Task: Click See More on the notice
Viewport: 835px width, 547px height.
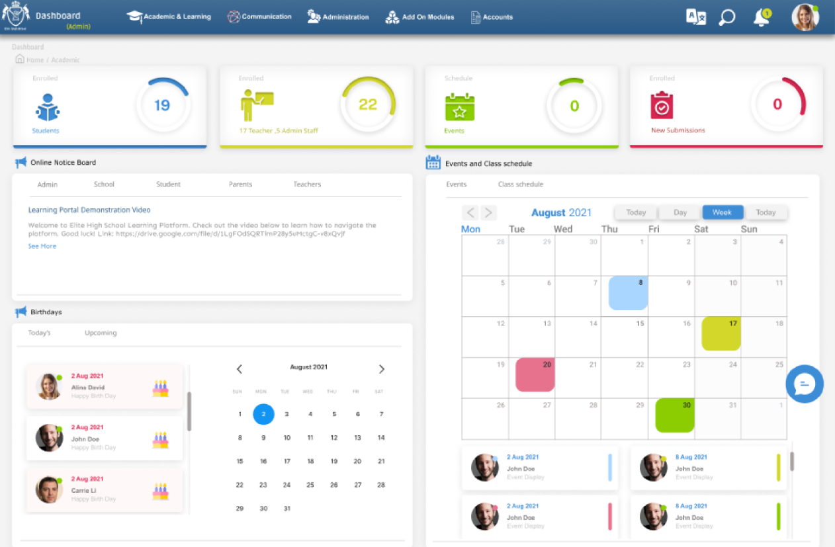Action: [42, 246]
